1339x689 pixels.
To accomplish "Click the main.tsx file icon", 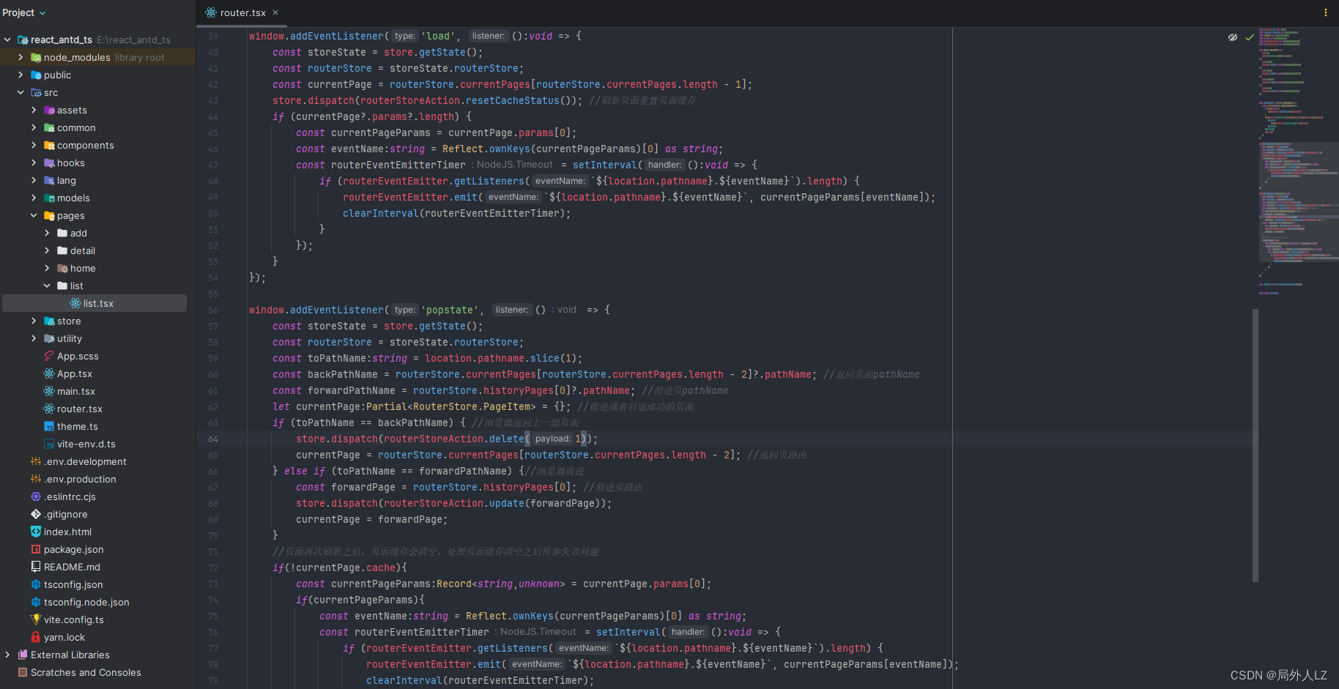I will coord(49,391).
